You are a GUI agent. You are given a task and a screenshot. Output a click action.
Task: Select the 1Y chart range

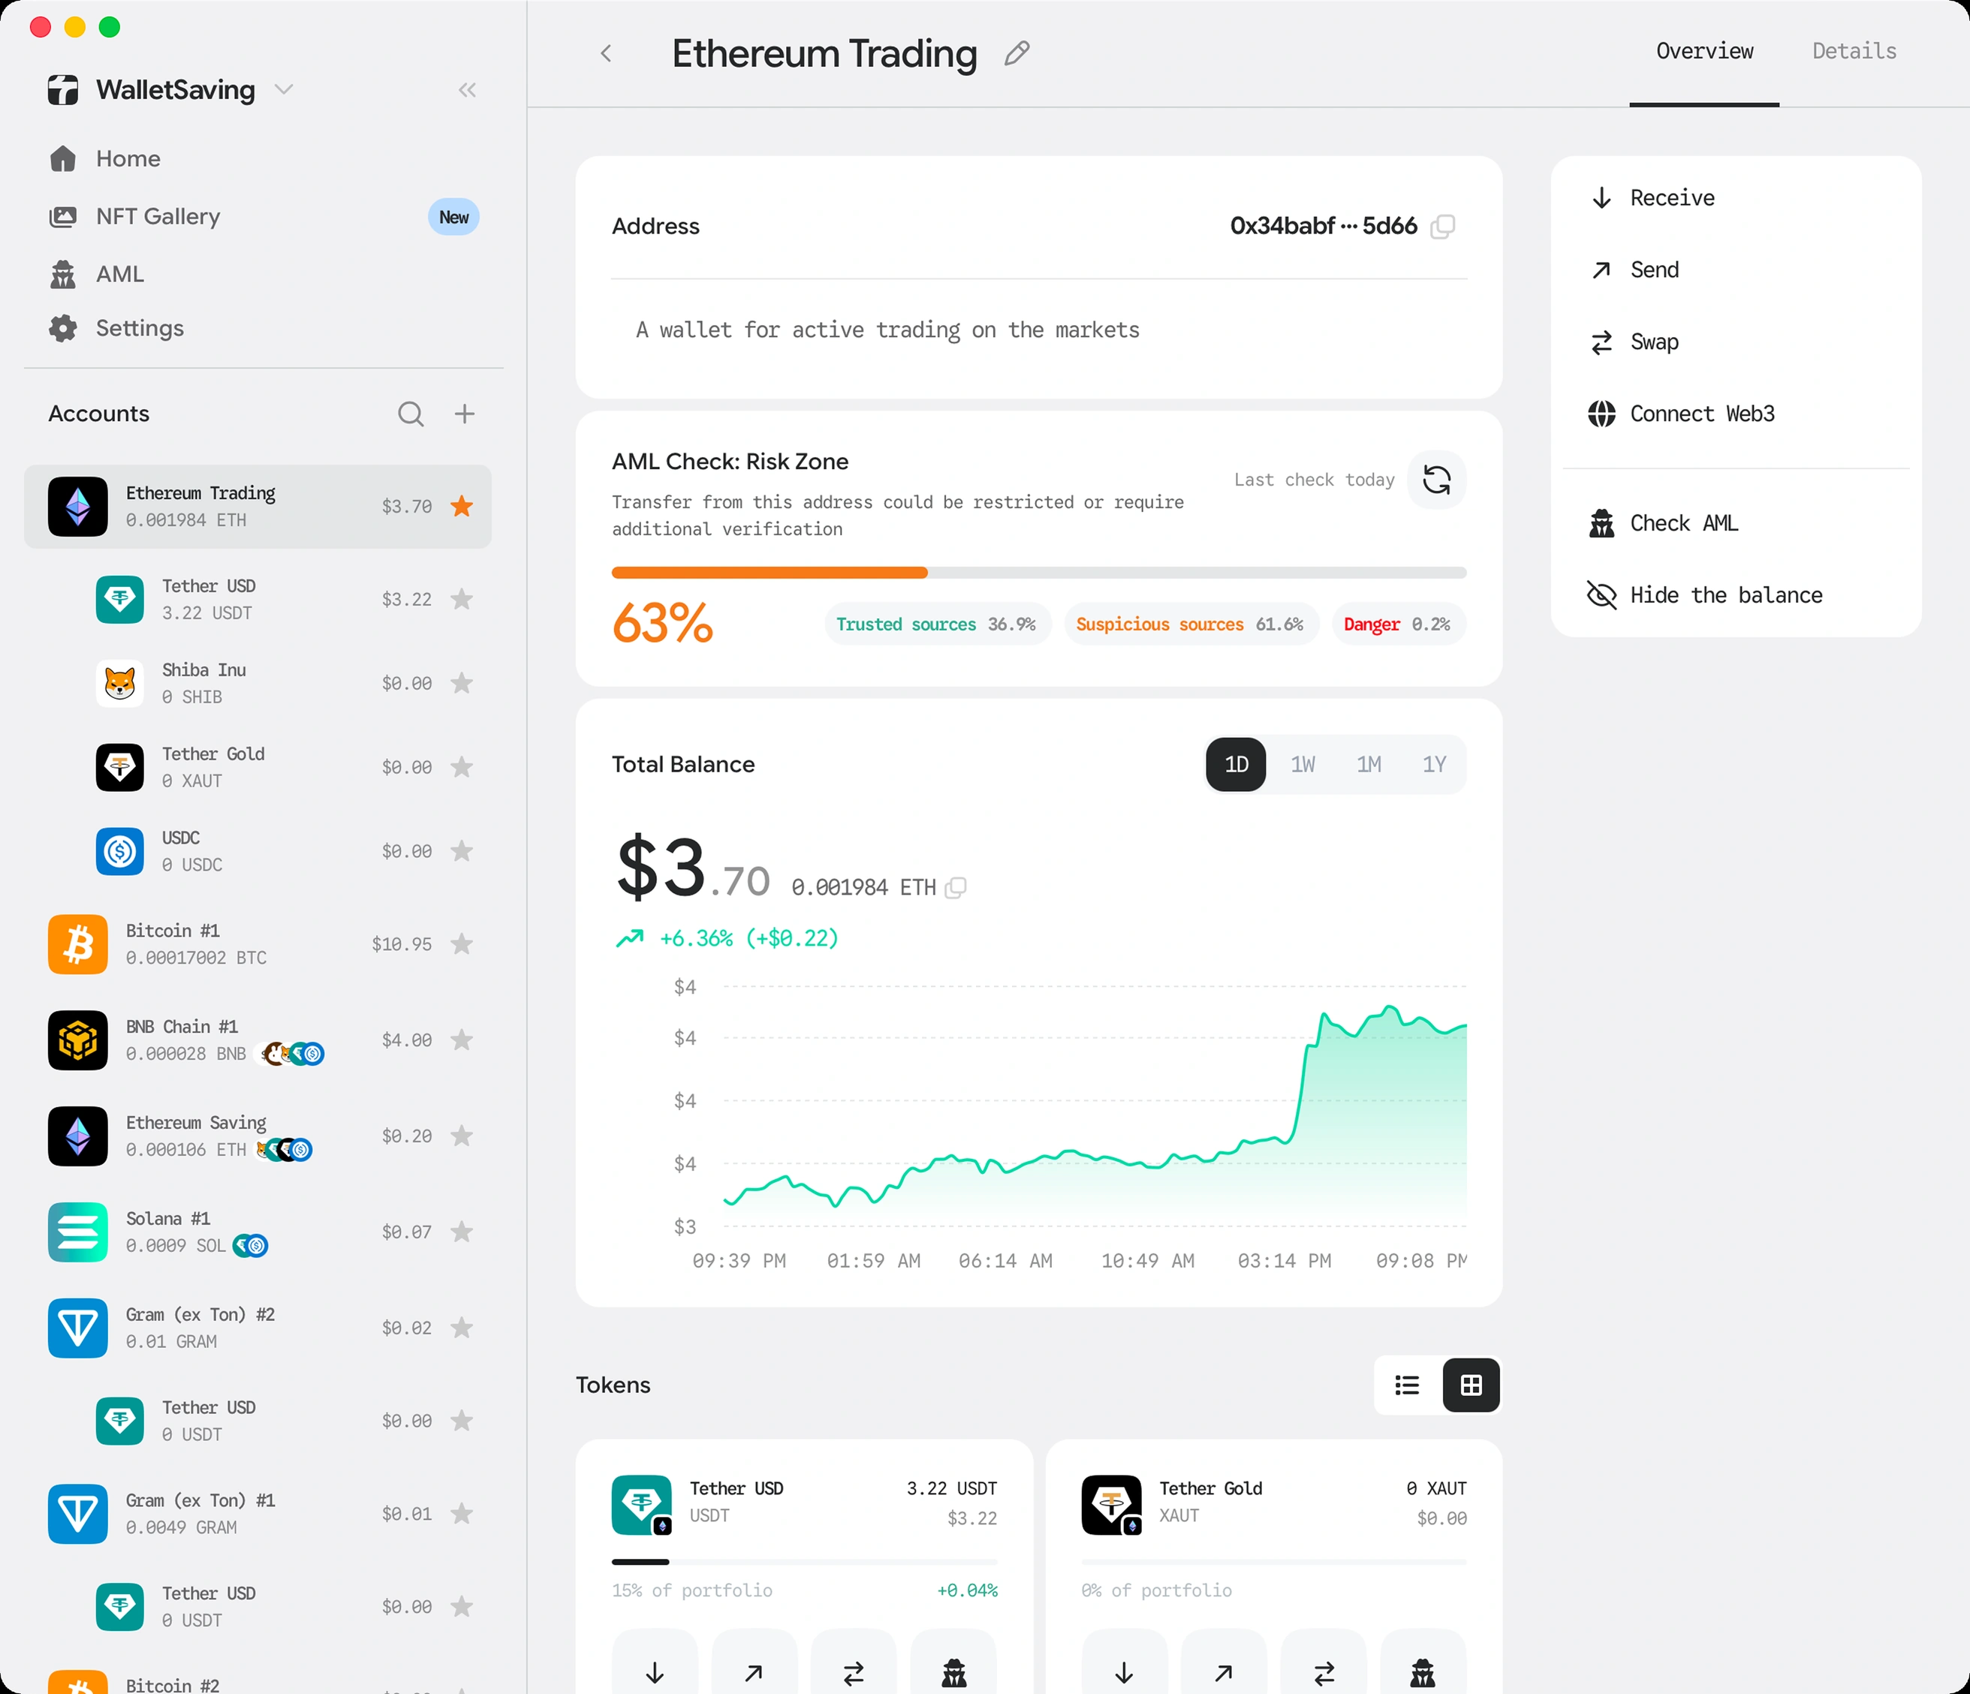pos(1434,764)
